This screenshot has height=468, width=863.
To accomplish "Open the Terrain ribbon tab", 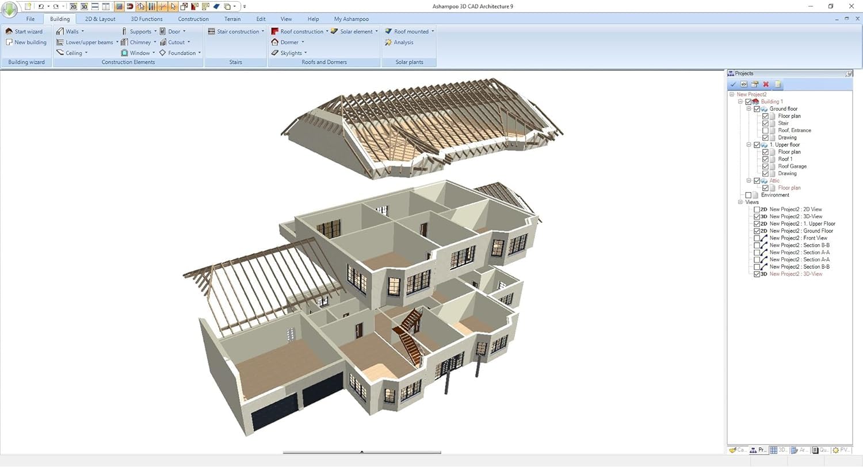I will pyautogui.click(x=232, y=19).
